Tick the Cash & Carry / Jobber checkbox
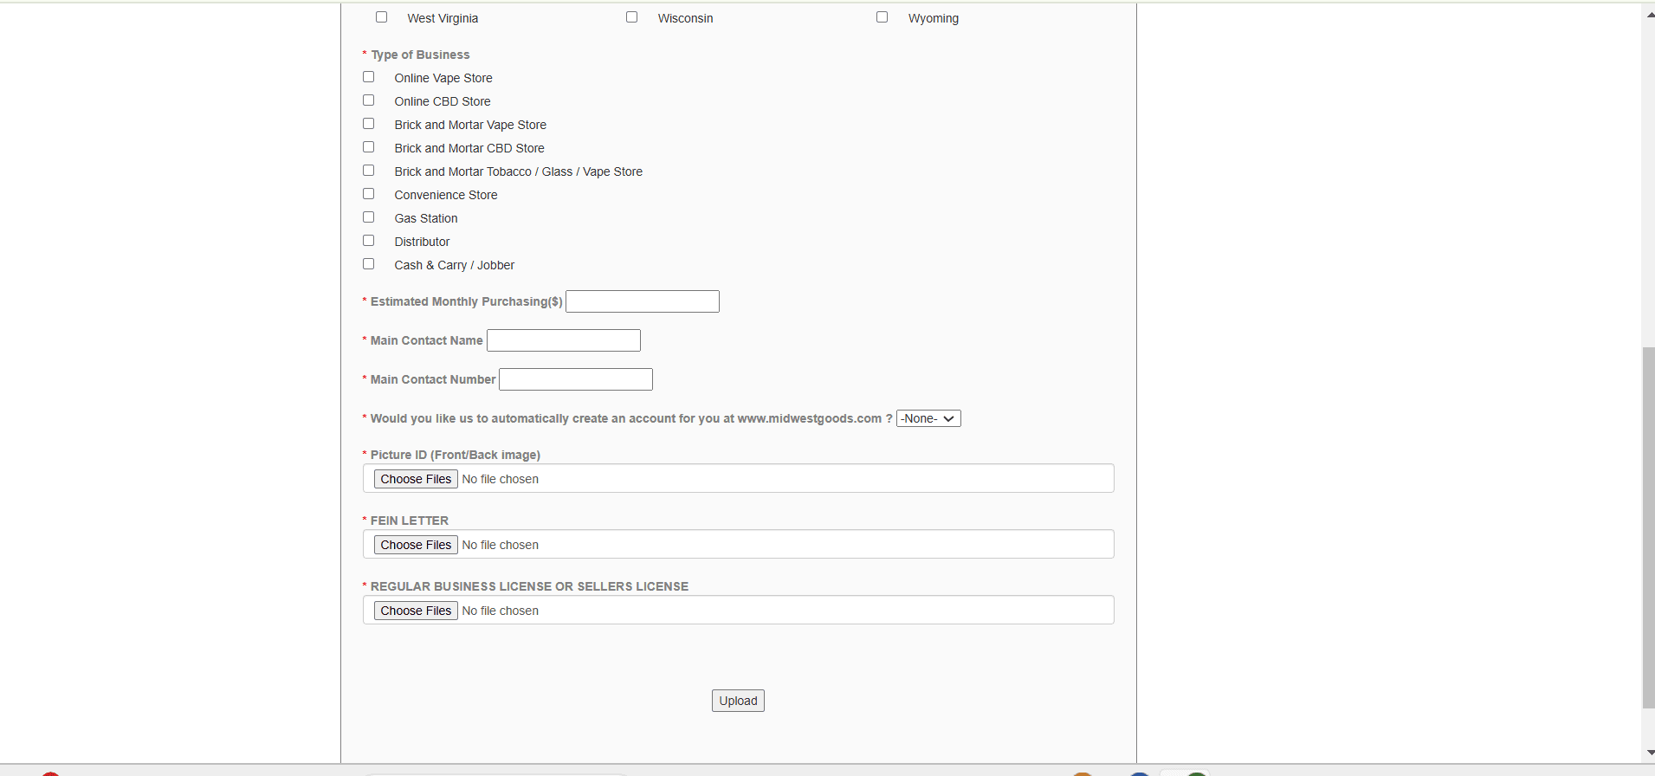This screenshot has height=776, width=1655. pos(368,264)
